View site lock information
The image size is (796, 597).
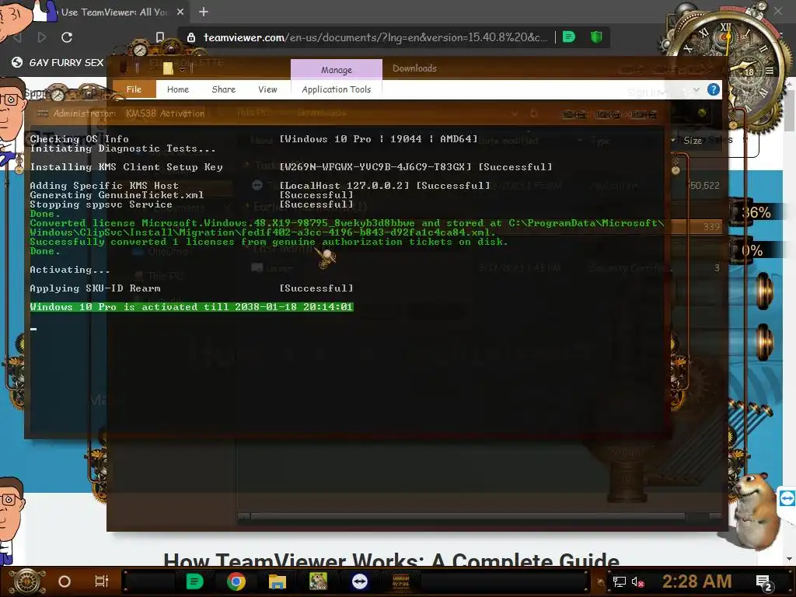(x=191, y=37)
